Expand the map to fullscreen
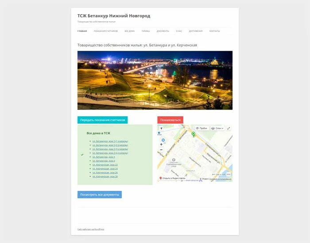310x243 pixels. 229,129
